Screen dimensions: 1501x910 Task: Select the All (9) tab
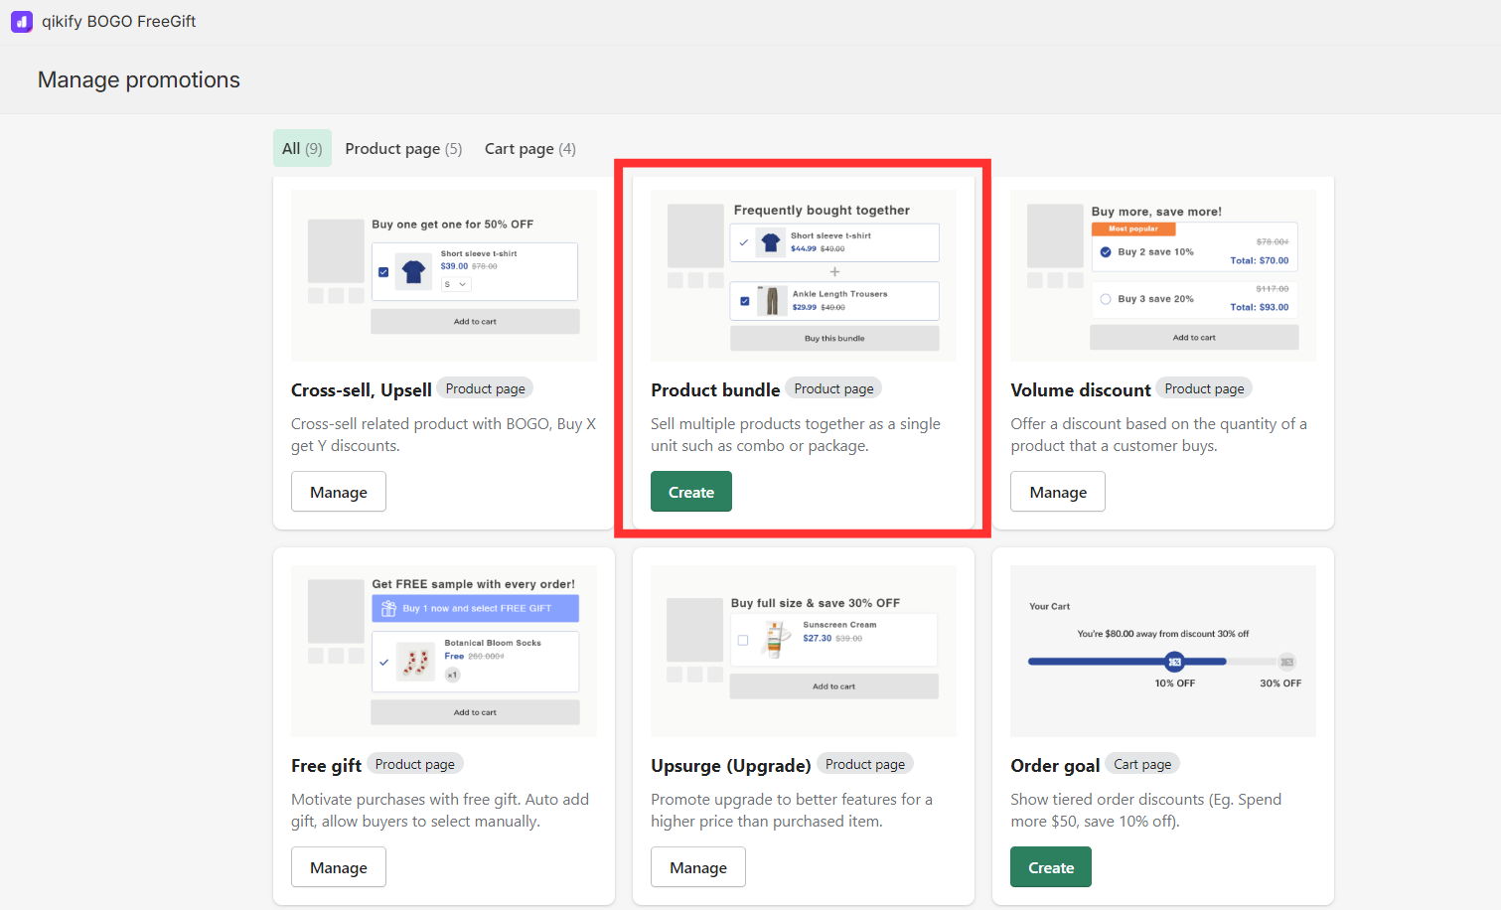tap(302, 148)
